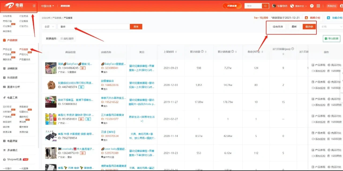Image resolution: width=343 pixels, height=171 pixels.
Task: Click the magnifier search icon in header
Action: (x=265, y=6)
